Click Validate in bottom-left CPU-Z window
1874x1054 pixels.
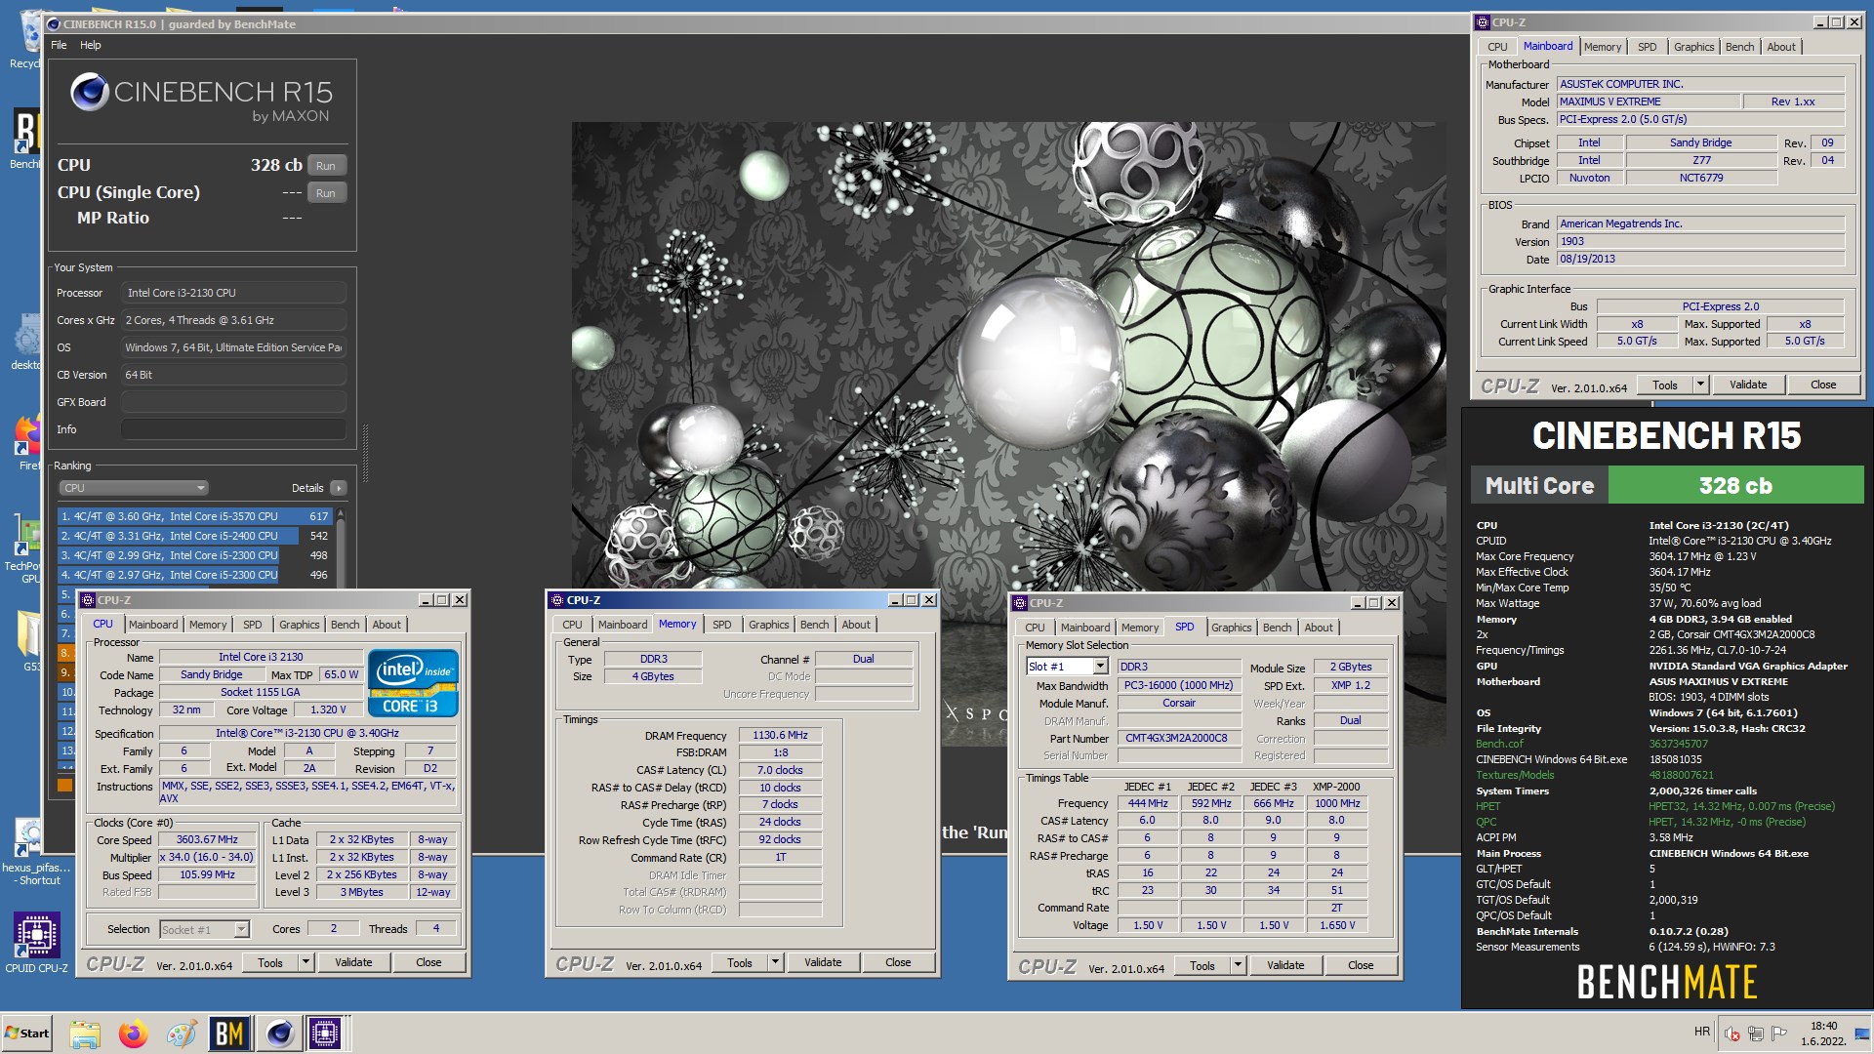[353, 962]
